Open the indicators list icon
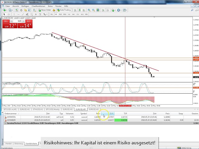Screen dimensions: 199x149 [113, 10]
